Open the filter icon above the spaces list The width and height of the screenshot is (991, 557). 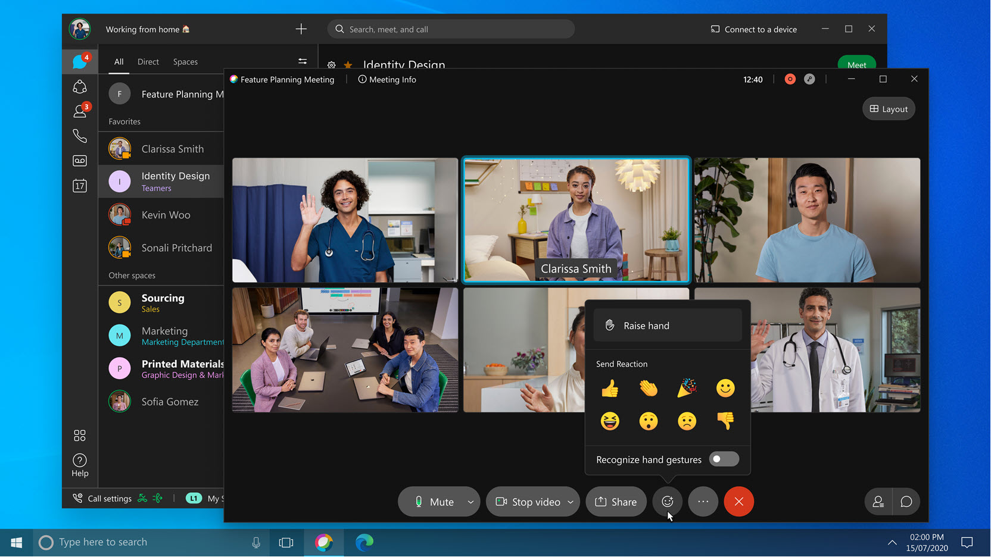pyautogui.click(x=303, y=61)
